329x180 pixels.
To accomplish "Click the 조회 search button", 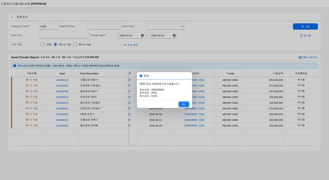I will pyautogui.click(x=305, y=26).
